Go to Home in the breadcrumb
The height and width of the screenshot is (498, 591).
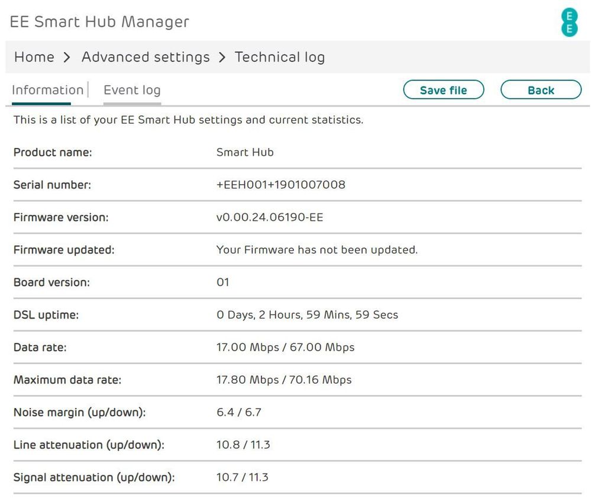click(x=34, y=57)
